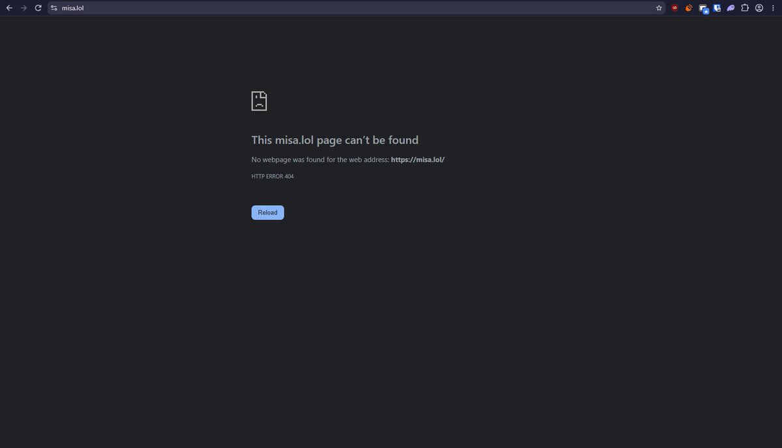This screenshot has height=448, width=782.
Task: Open the Extensions puzzle menu
Action: (745, 8)
